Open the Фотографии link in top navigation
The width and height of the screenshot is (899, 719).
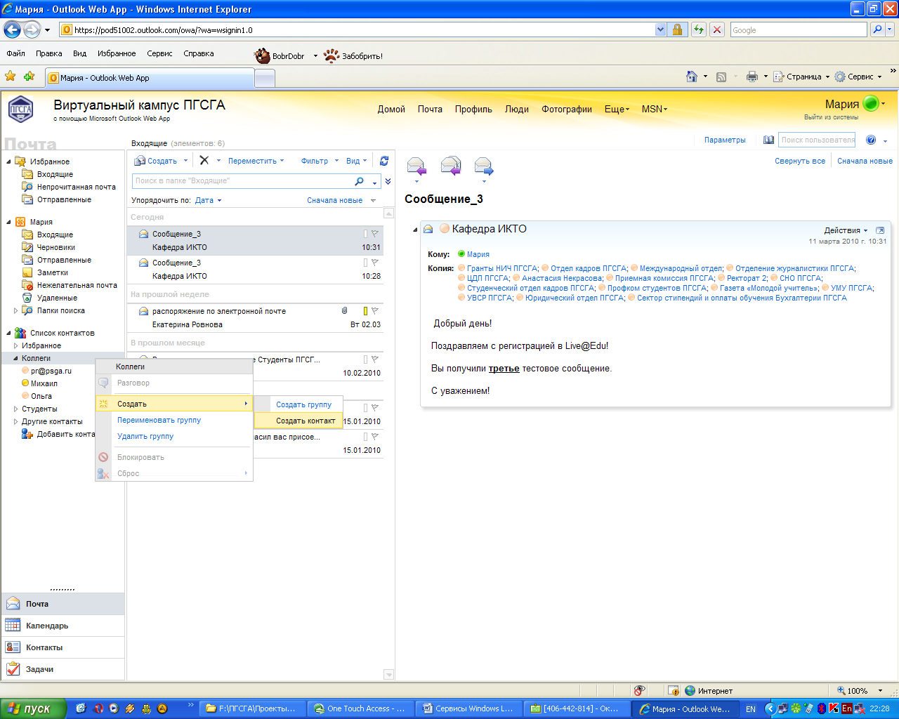click(x=567, y=109)
